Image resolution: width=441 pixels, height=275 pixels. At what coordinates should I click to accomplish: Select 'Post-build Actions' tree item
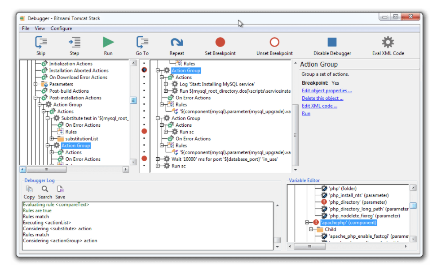69,91
